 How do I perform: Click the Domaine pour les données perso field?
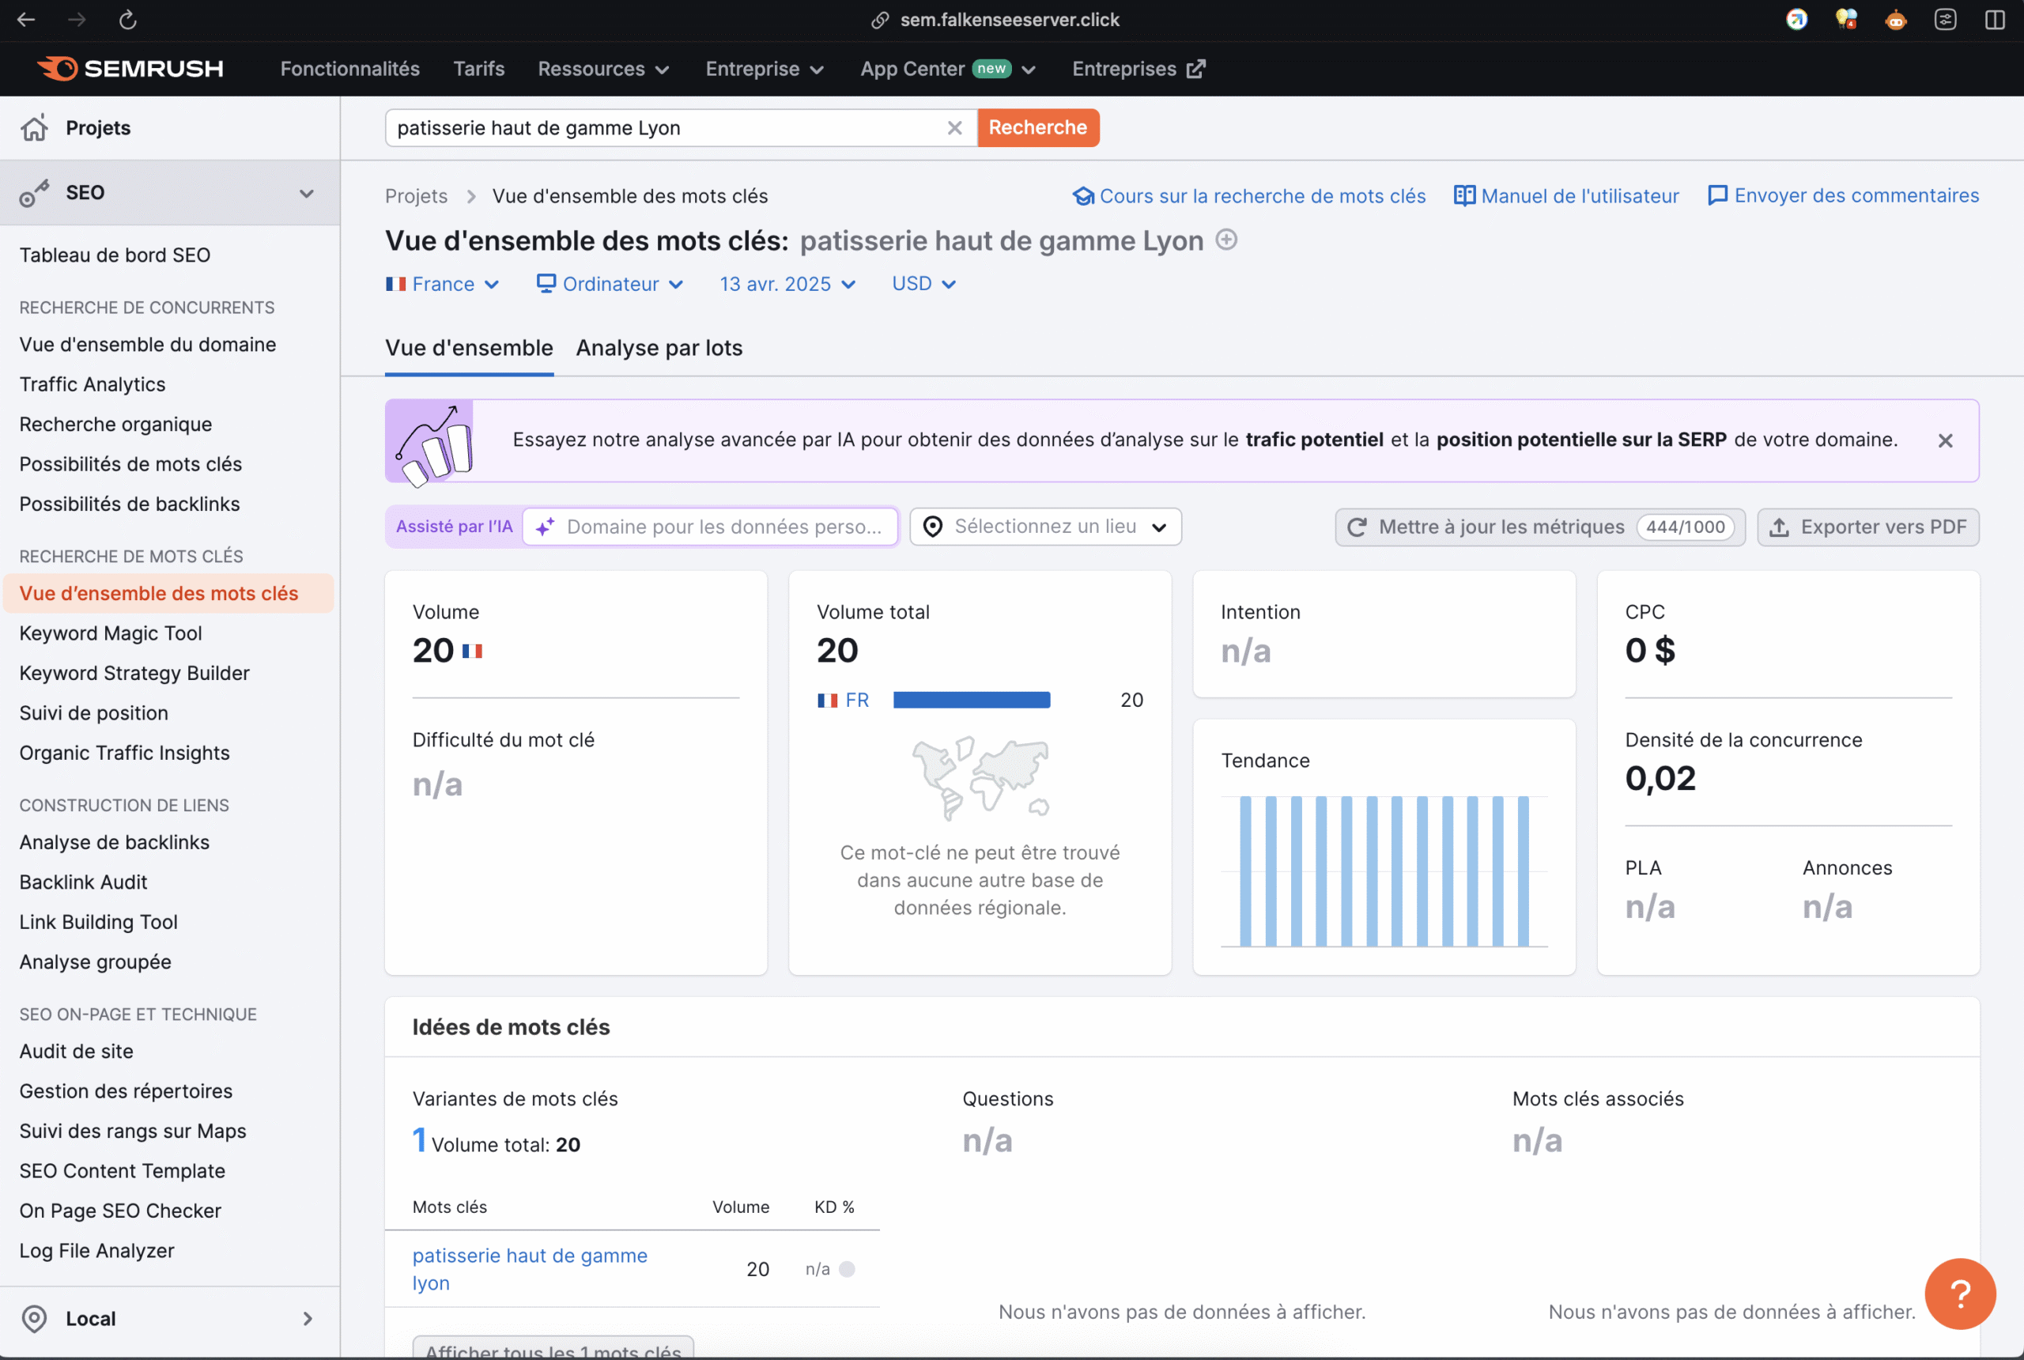click(x=710, y=527)
